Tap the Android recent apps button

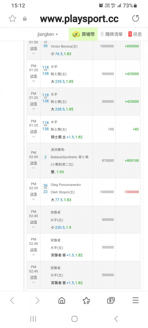(x=33, y=319)
